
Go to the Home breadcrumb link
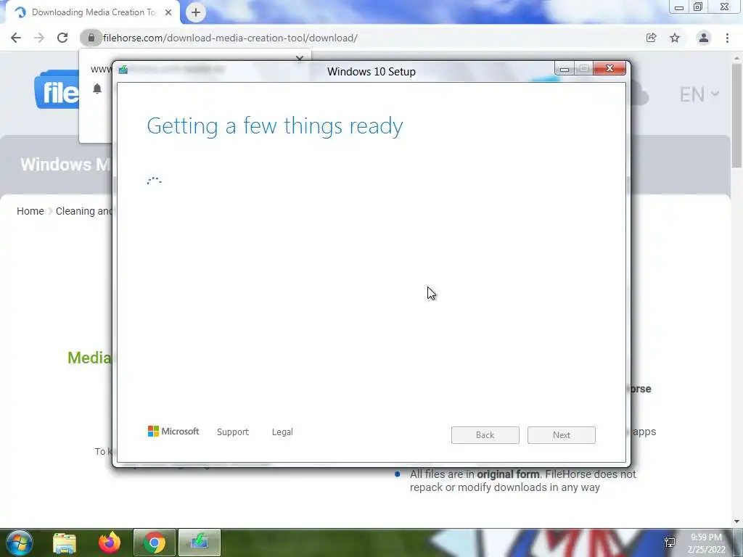click(30, 211)
